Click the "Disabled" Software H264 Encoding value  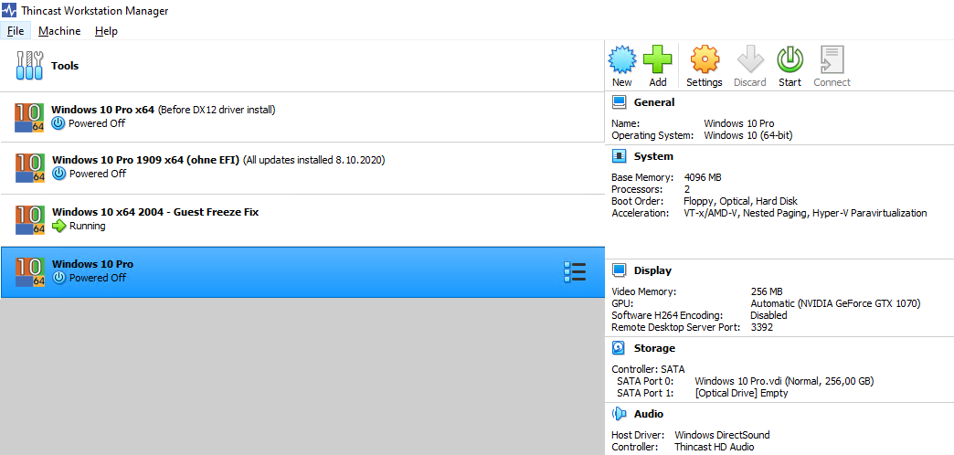(769, 315)
